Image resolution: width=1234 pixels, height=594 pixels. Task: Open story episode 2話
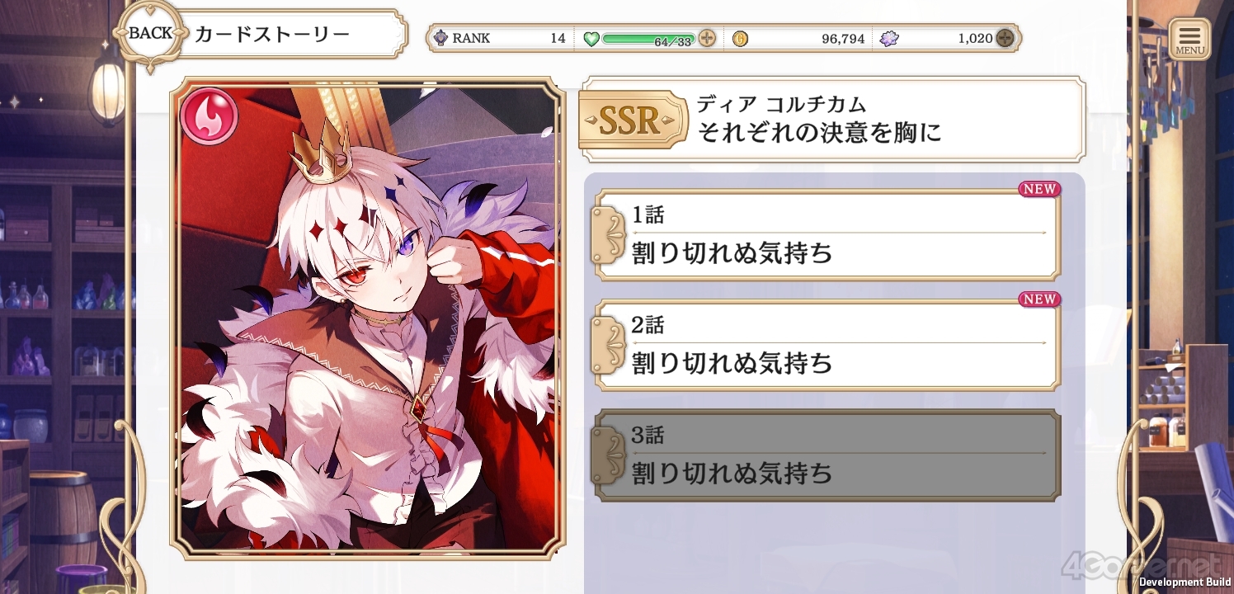pyautogui.click(x=826, y=345)
